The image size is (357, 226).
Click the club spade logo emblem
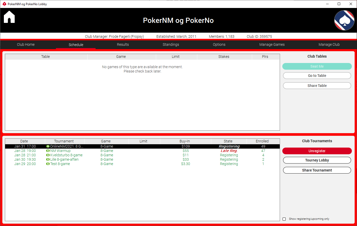coord(344,20)
